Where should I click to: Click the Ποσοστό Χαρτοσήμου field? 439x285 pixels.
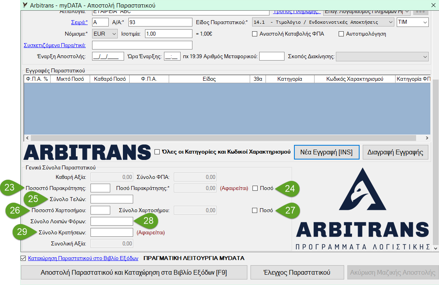coord(100,210)
